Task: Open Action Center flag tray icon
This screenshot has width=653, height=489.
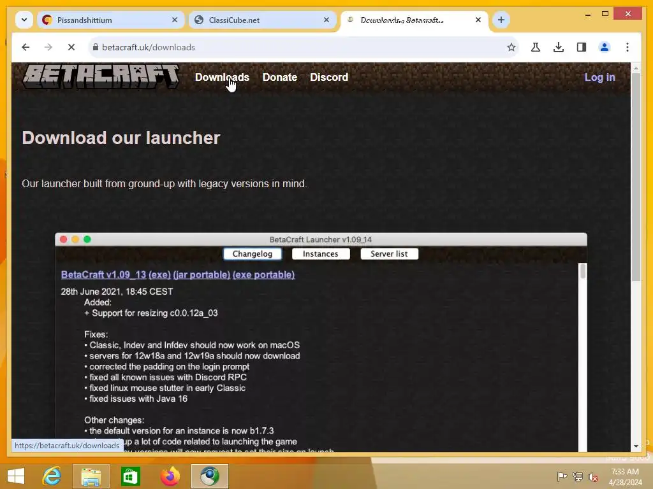Action: pyautogui.click(x=562, y=476)
